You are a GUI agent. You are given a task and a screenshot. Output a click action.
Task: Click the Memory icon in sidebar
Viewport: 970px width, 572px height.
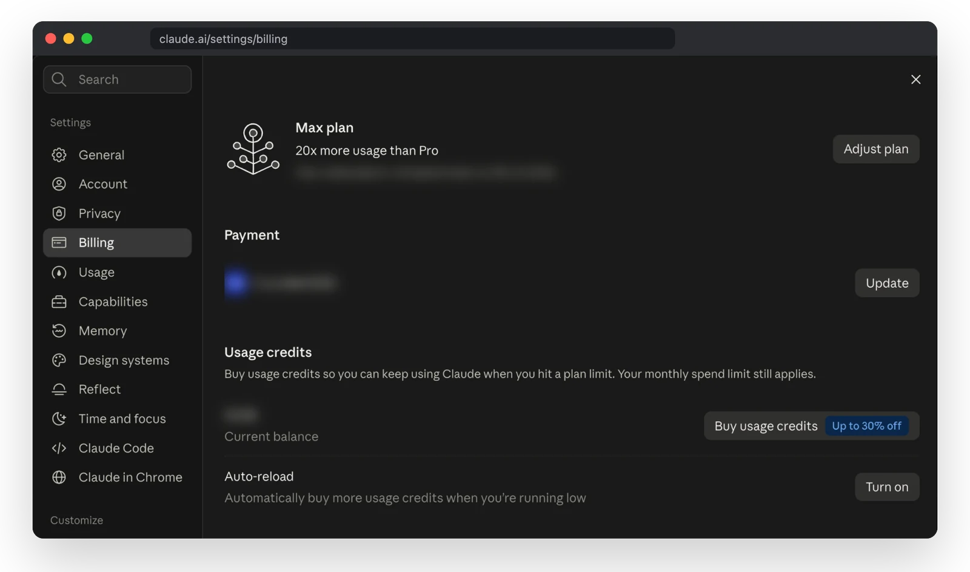coord(59,331)
